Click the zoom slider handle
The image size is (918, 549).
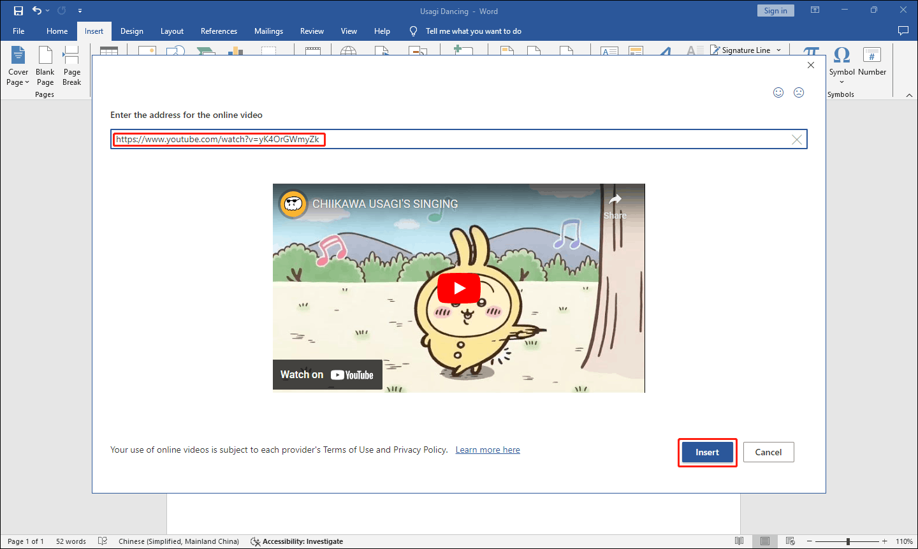(848, 541)
